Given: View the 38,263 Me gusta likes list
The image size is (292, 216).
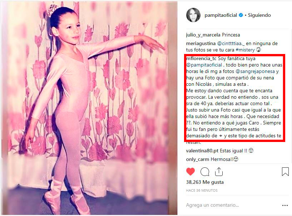Looking at the screenshot, I should pyautogui.click(x=205, y=182).
